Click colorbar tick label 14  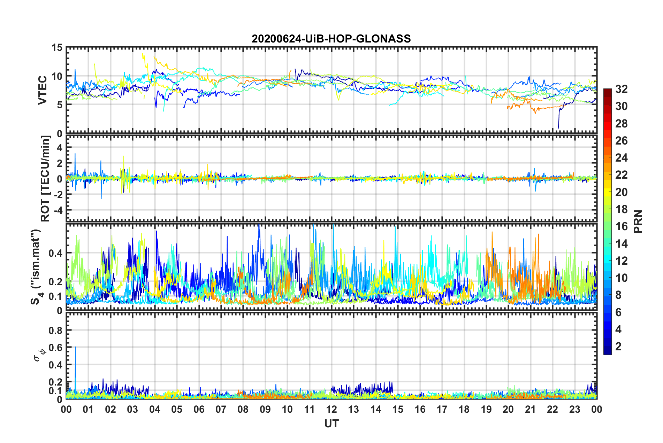(x=622, y=243)
